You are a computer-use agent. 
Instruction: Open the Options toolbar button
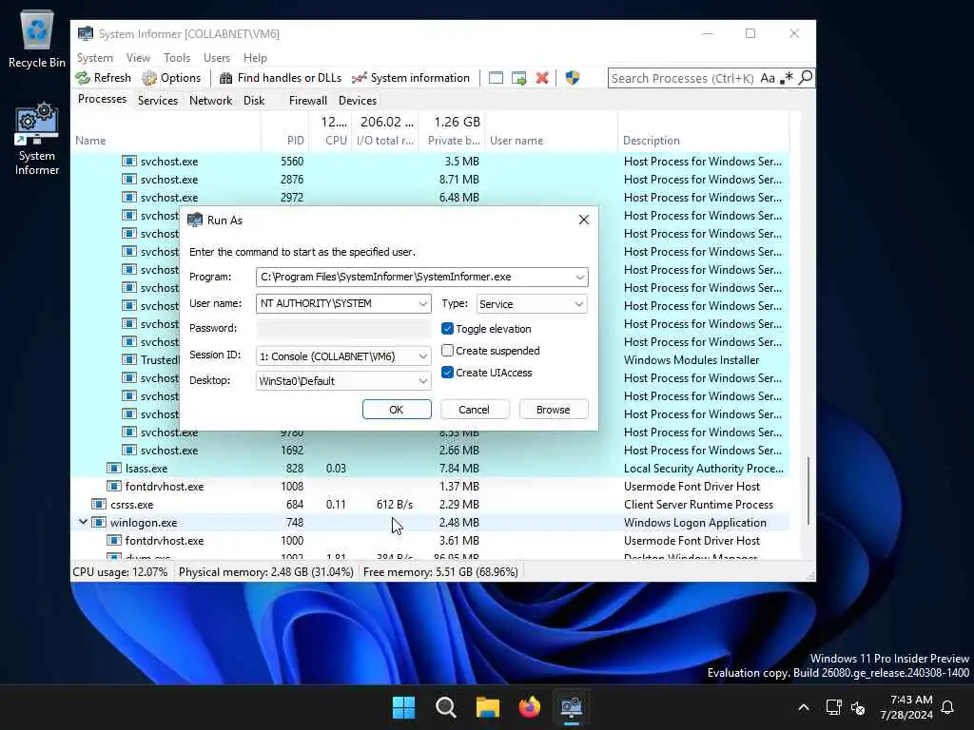171,78
